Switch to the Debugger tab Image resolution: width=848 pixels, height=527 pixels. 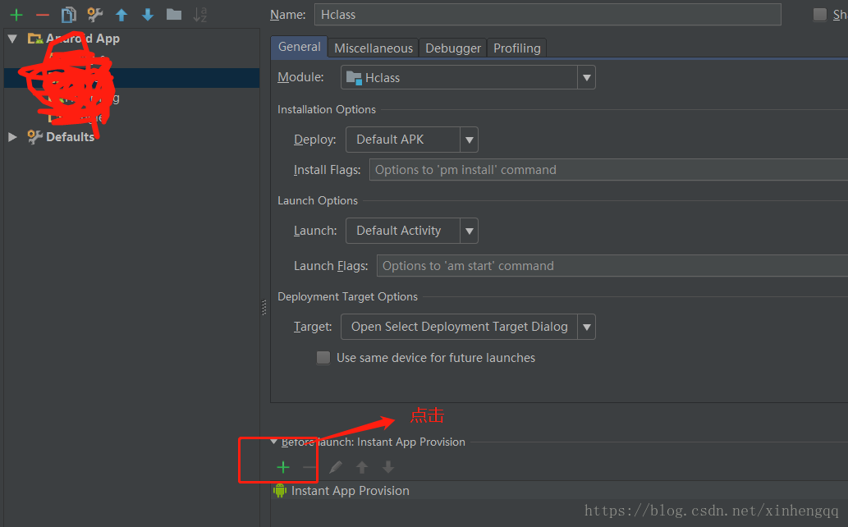[452, 48]
